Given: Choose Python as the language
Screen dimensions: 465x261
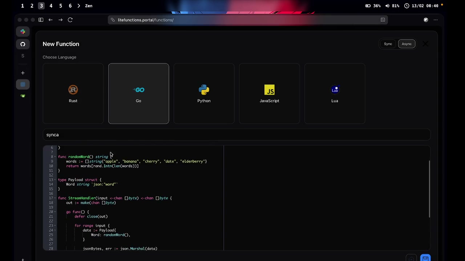Looking at the screenshot, I should [x=204, y=94].
